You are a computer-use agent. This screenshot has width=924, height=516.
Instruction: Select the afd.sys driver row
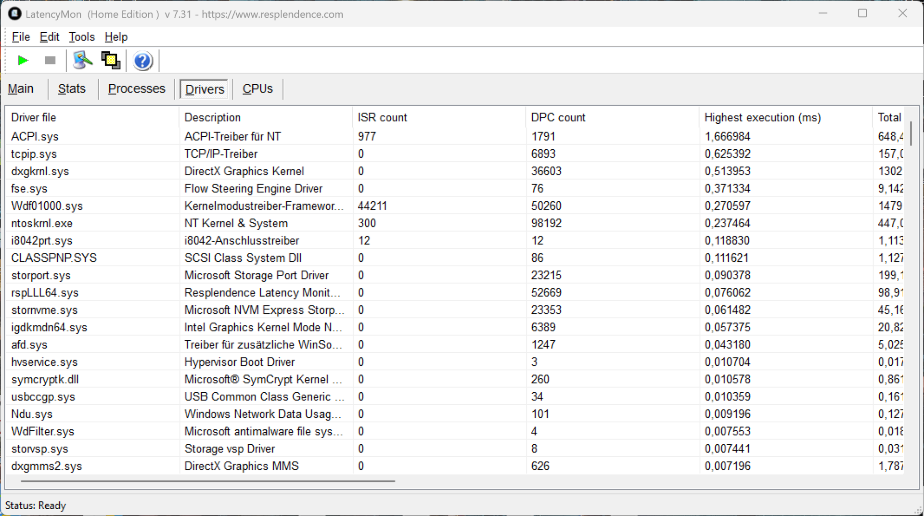(455, 345)
